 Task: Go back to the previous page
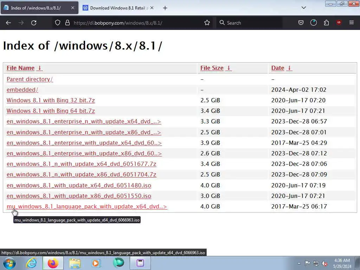(8, 23)
